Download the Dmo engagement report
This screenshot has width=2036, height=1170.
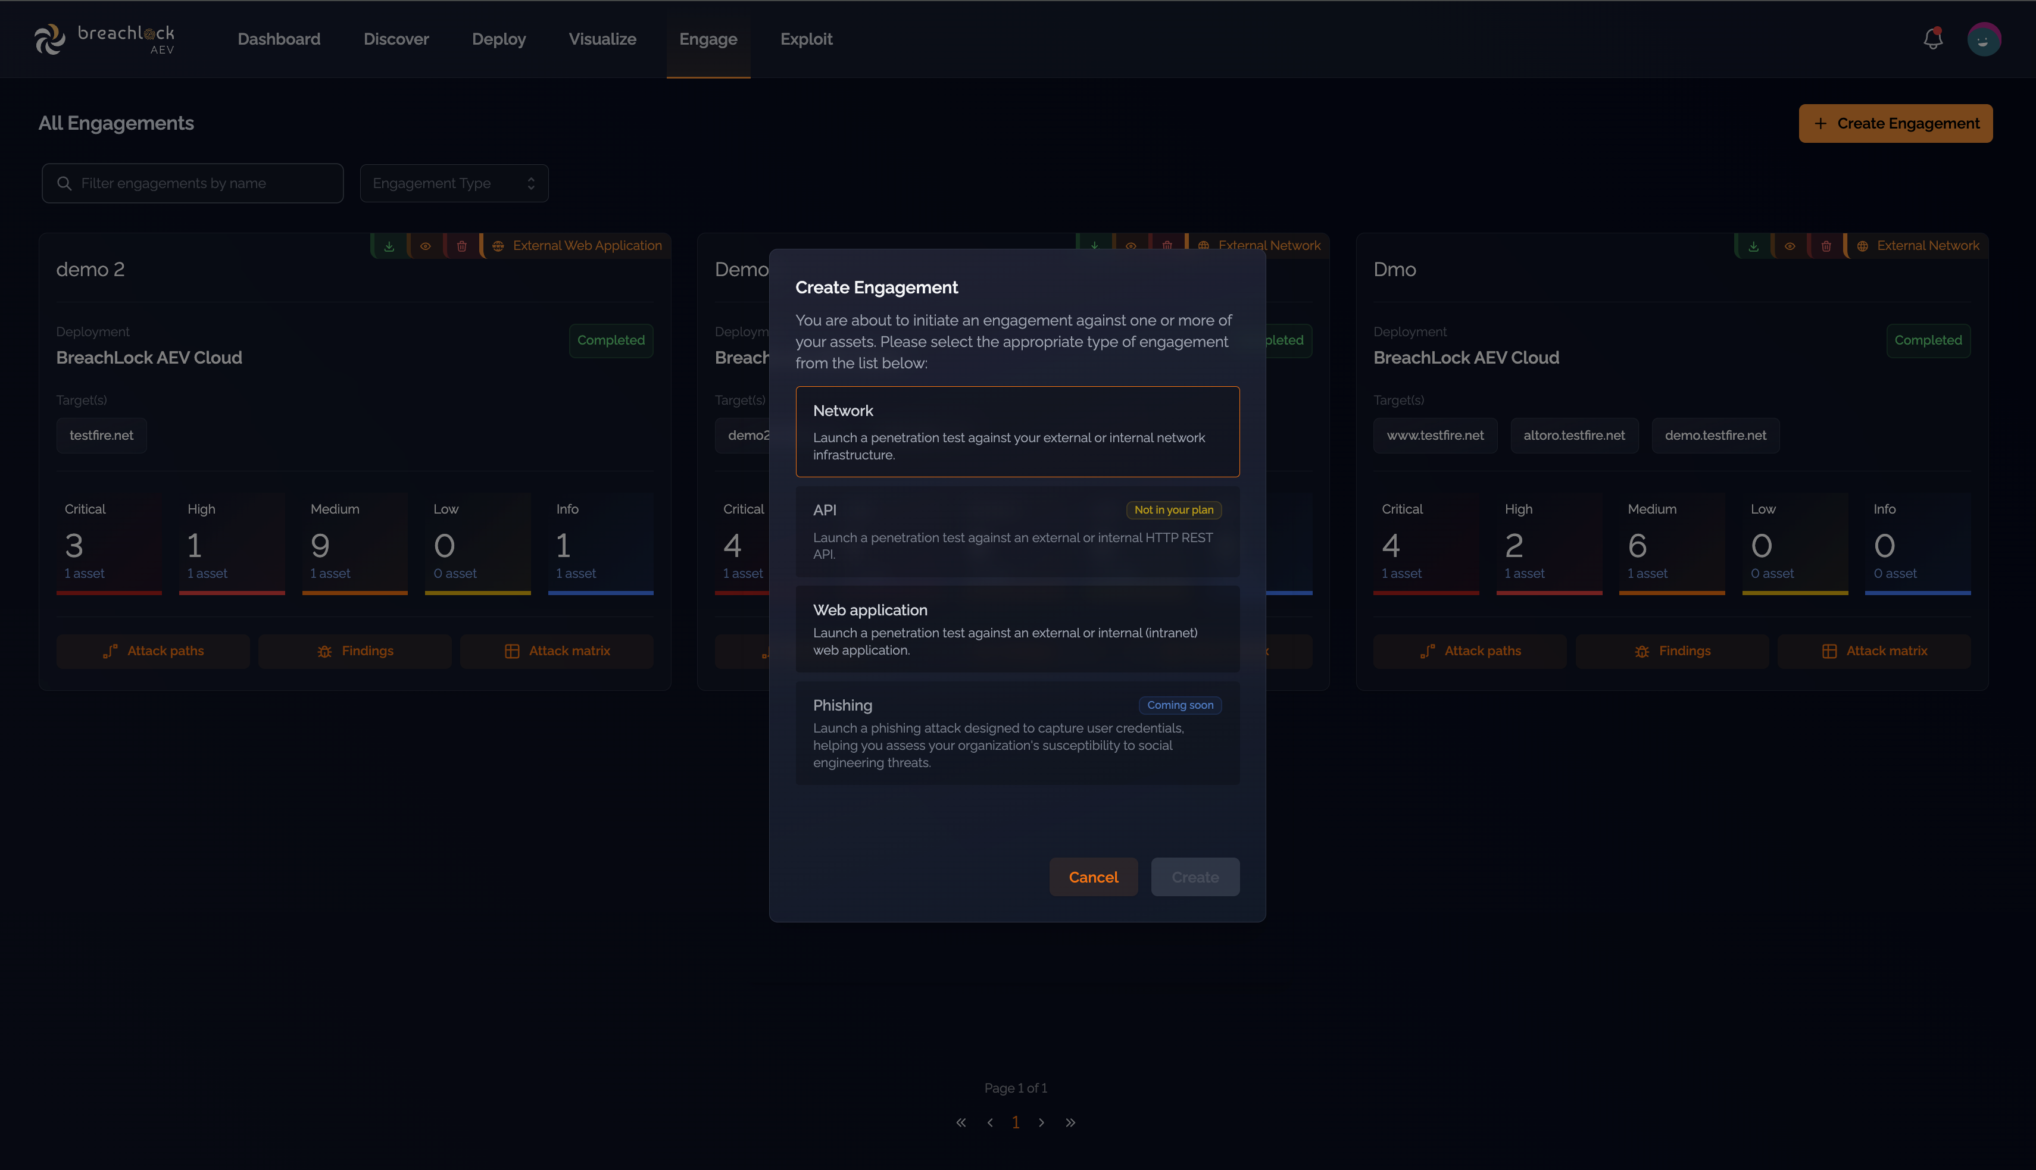point(1754,246)
